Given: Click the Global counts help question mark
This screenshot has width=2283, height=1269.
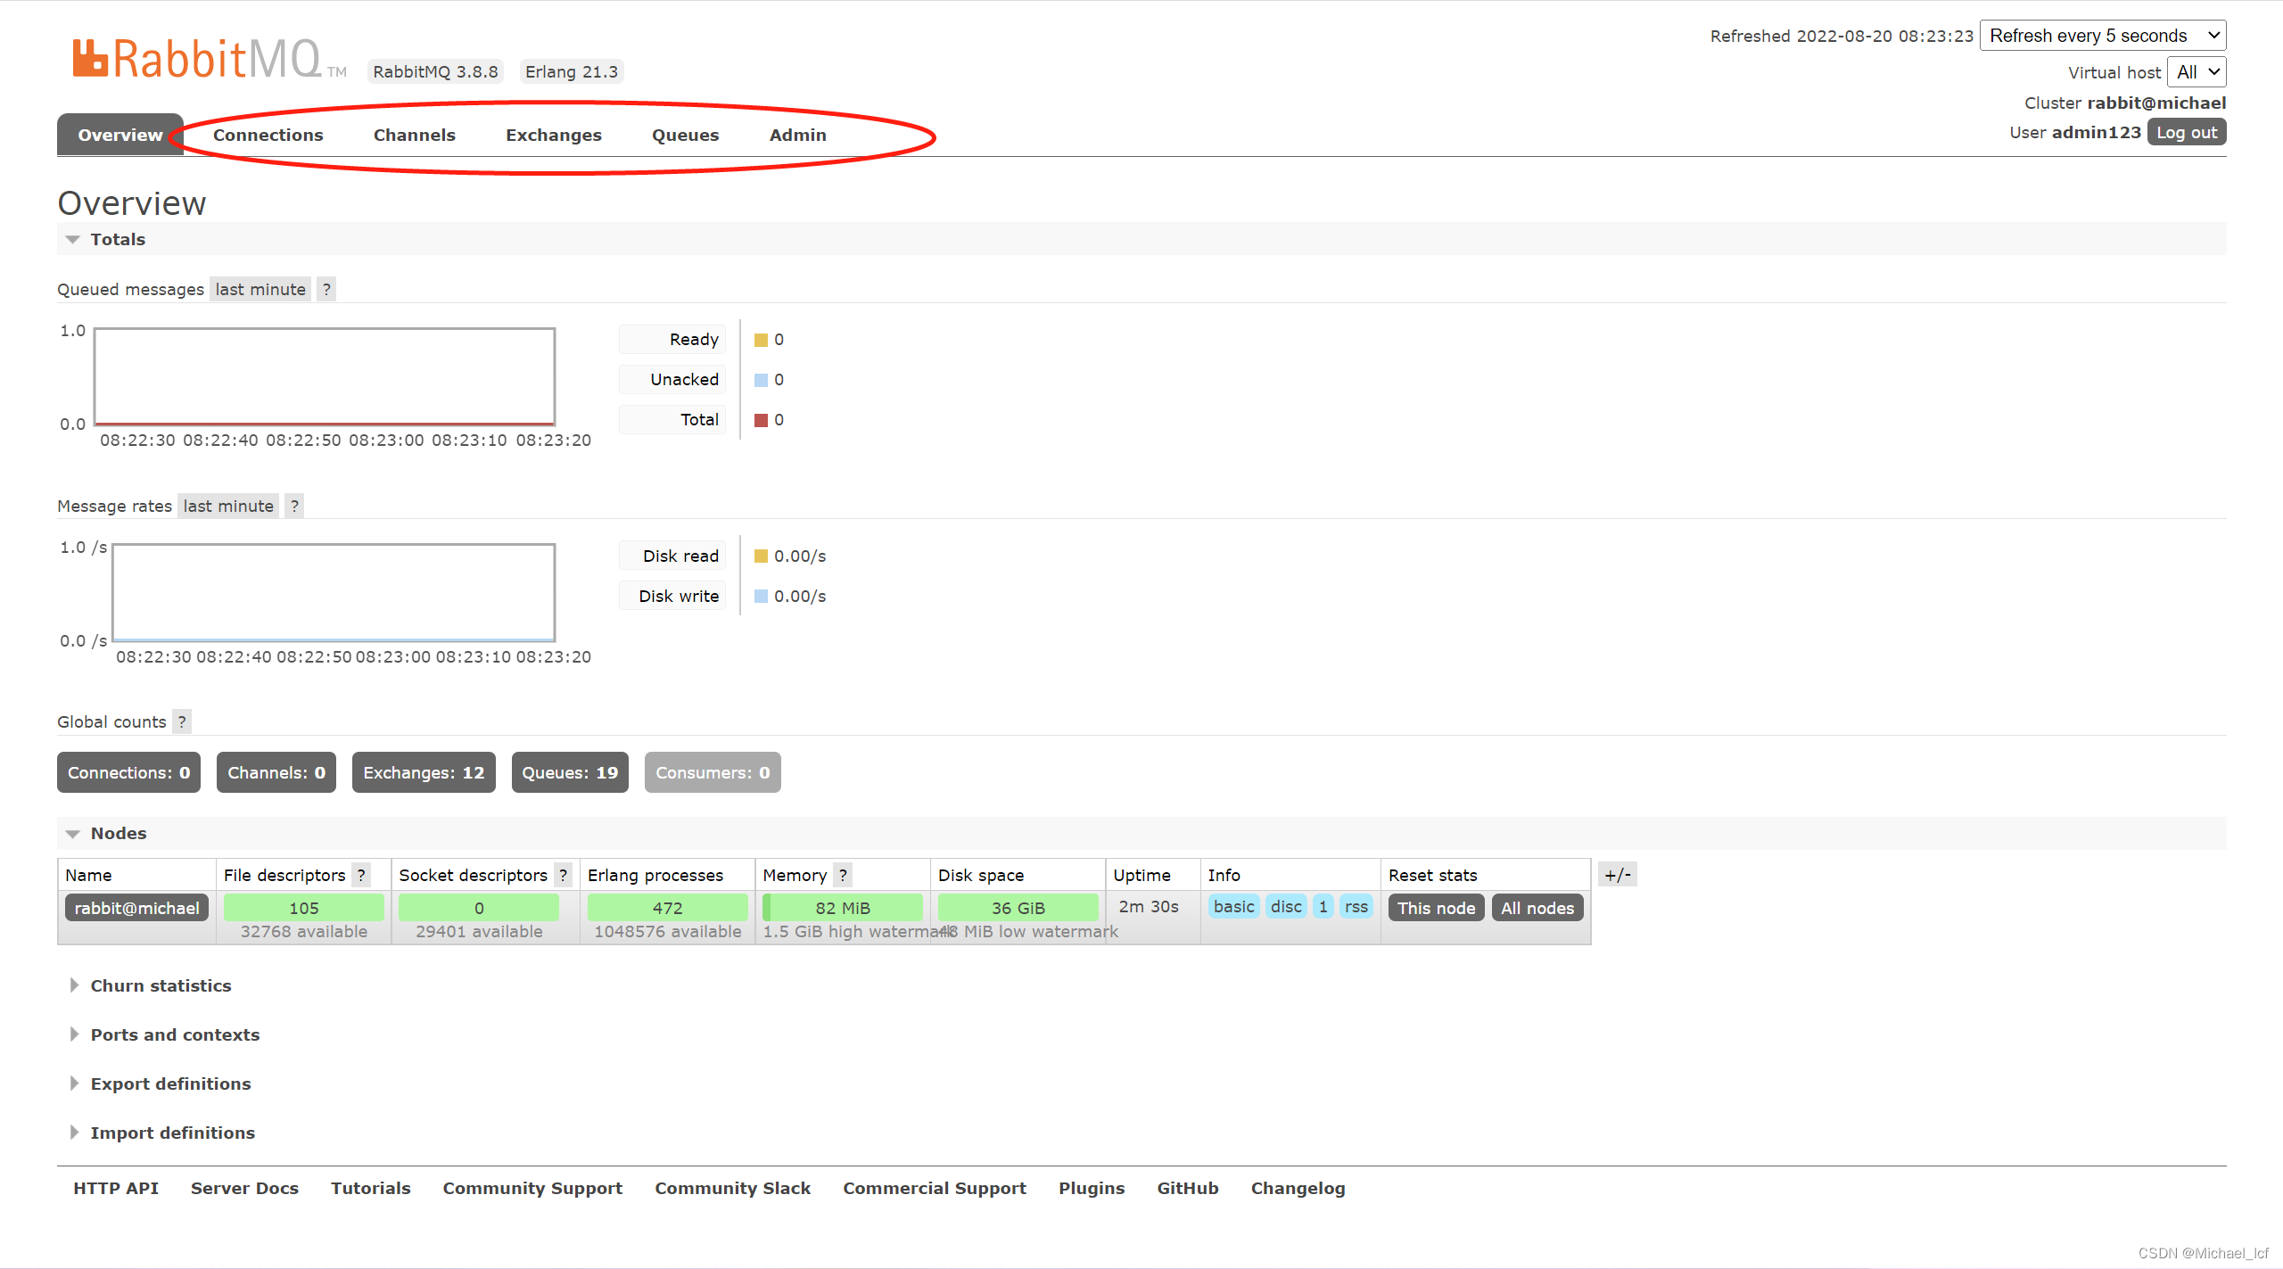Looking at the screenshot, I should 182,721.
